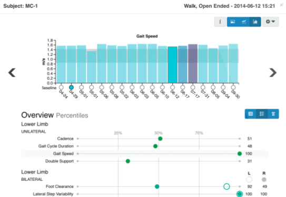Select the Gait Speed metric row
Image resolution: width=286 pixels, height=197 pixels.
(x=145, y=154)
